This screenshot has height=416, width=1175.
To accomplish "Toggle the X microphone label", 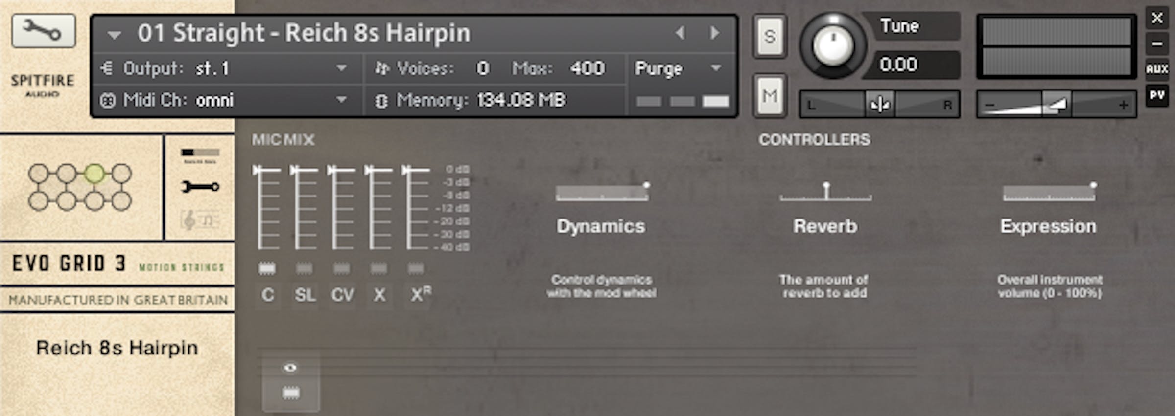I will click(x=379, y=295).
